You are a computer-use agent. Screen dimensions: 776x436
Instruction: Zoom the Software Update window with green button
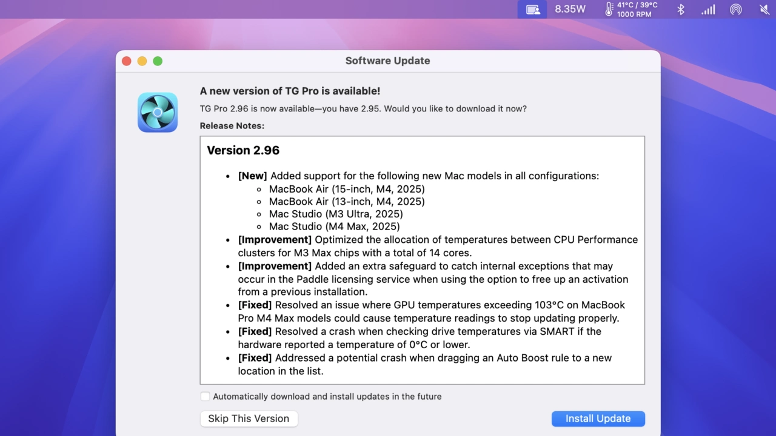click(x=158, y=61)
